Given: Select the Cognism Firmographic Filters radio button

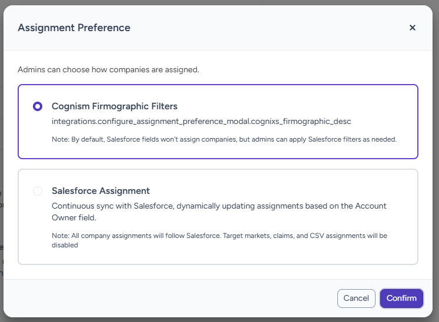Looking at the screenshot, I should (x=38, y=106).
